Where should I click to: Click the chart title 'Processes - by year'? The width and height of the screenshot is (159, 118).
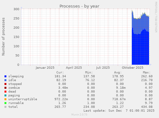[x=79, y=6]
